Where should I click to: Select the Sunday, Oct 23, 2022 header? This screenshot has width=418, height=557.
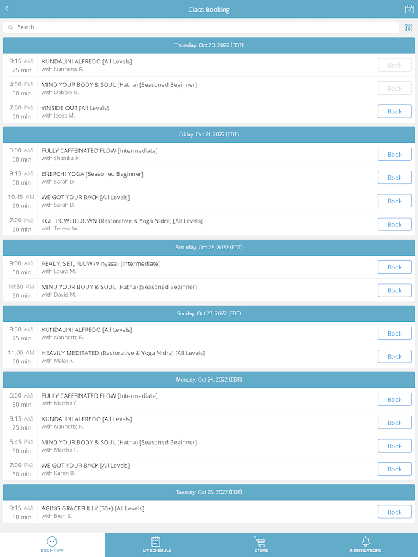pyautogui.click(x=209, y=313)
